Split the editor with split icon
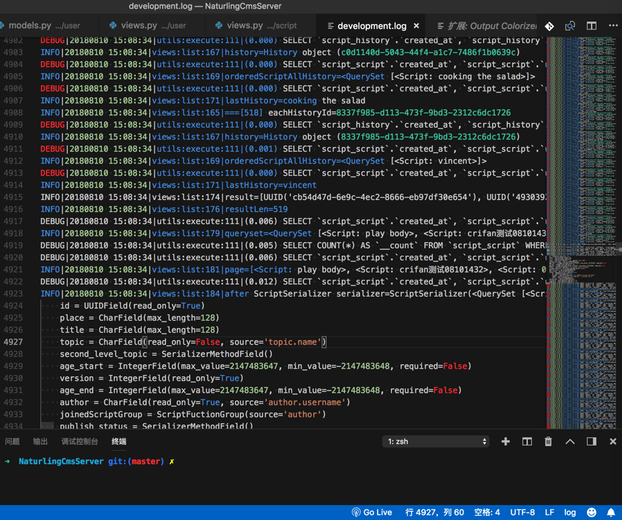The image size is (622, 520). [x=592, y=26]
